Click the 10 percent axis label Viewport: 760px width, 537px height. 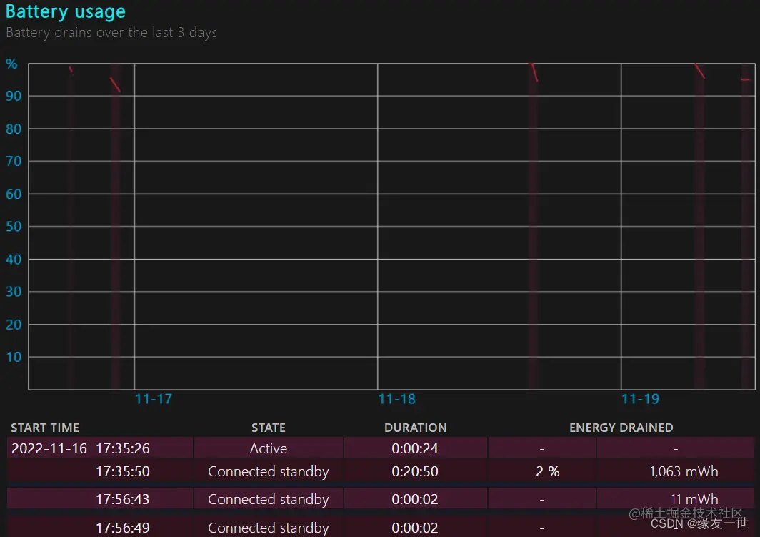14,357
